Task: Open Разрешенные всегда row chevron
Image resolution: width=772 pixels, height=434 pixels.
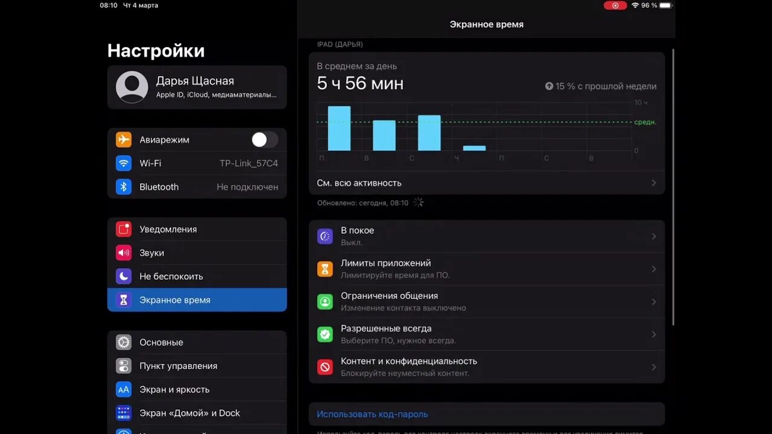Action: tap(654, 334)
